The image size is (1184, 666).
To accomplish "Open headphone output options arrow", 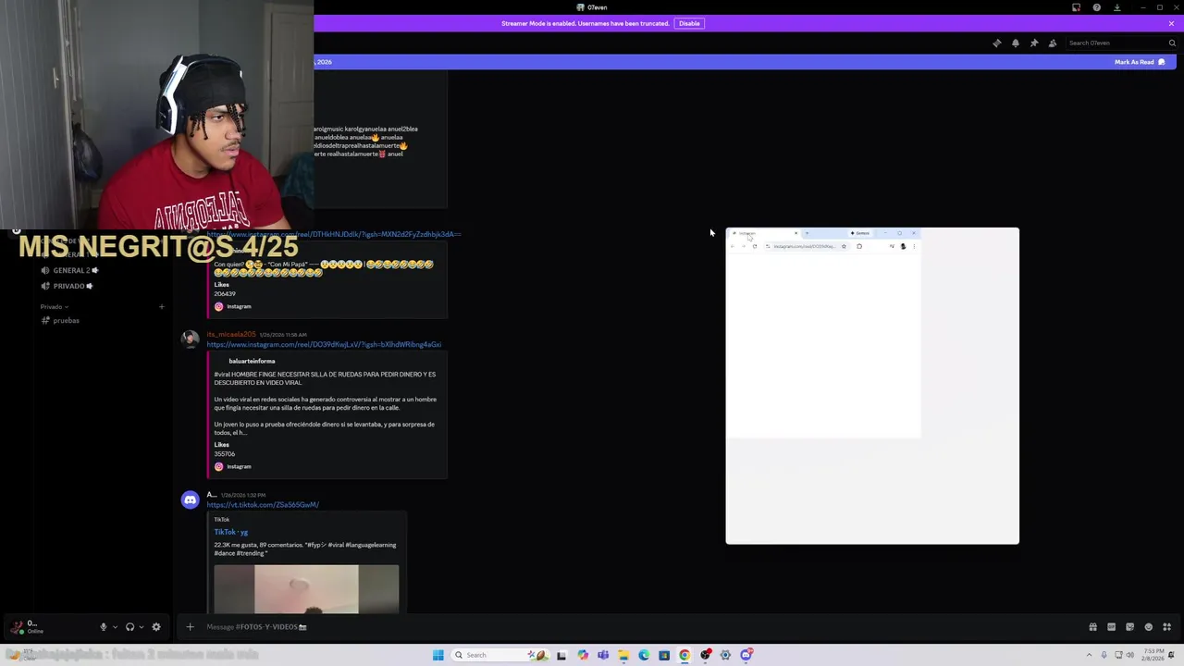I will (x=142, y=626).
